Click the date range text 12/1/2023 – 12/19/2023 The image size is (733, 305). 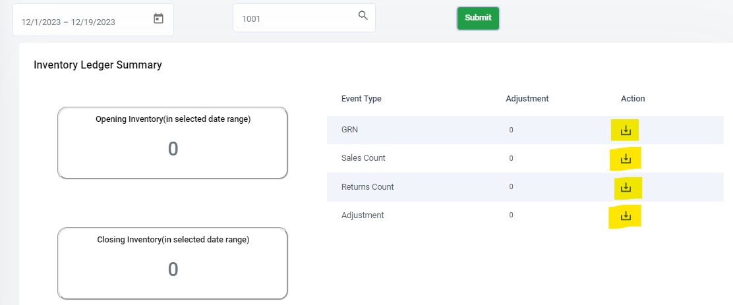click(x=69, y=22)
